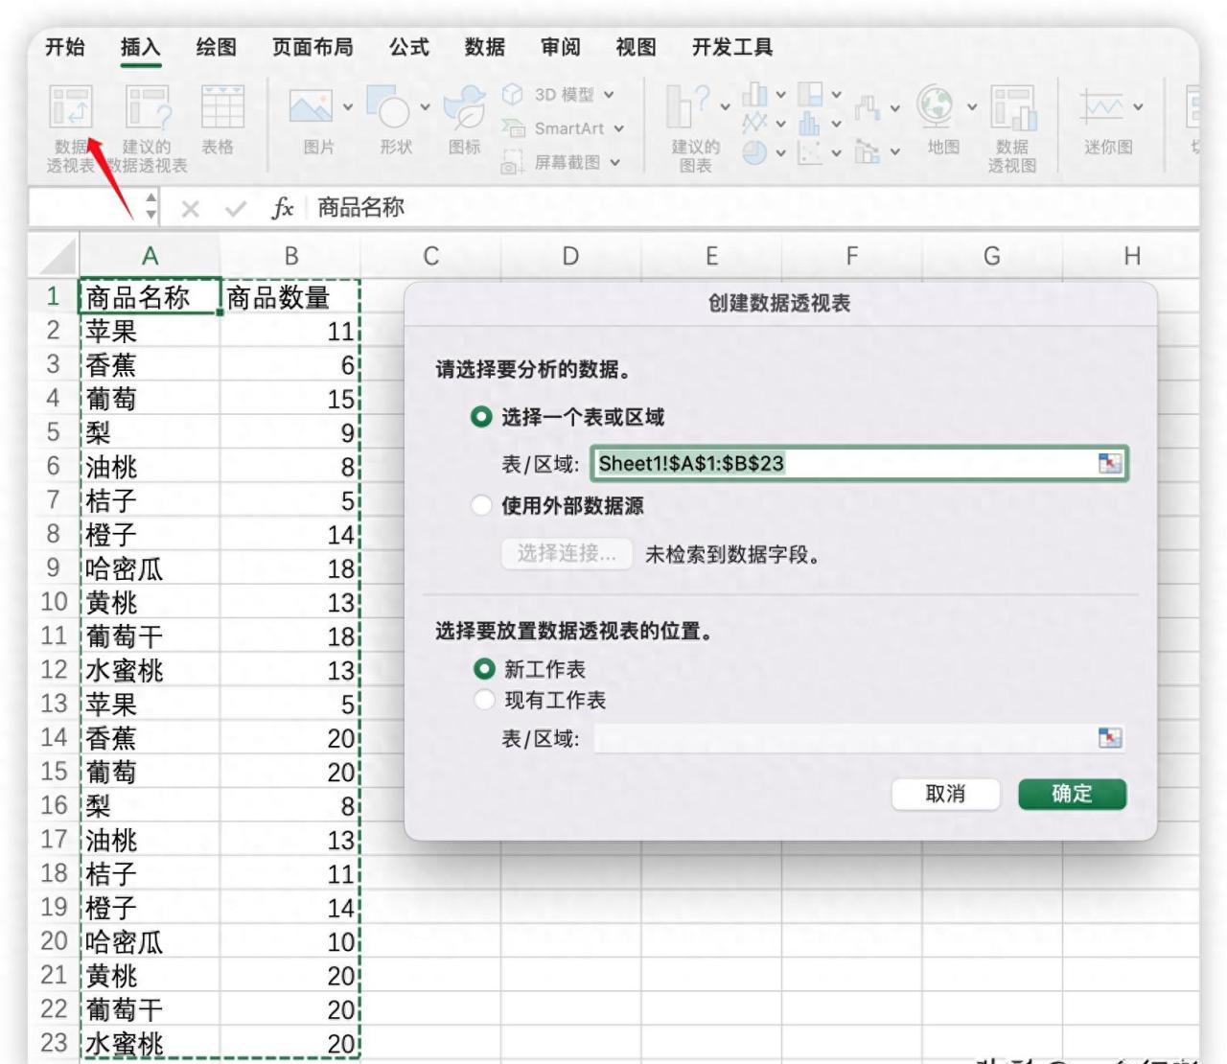Open the 审阅 tab
Screen dimensions: 1227x1064
[560, 47]
